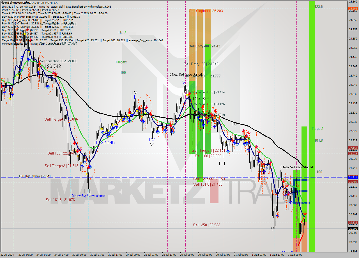This screenshot has width=359, height=258.
Task: Click '22 Jul 2024' on time axis
Action: [8, 255]
